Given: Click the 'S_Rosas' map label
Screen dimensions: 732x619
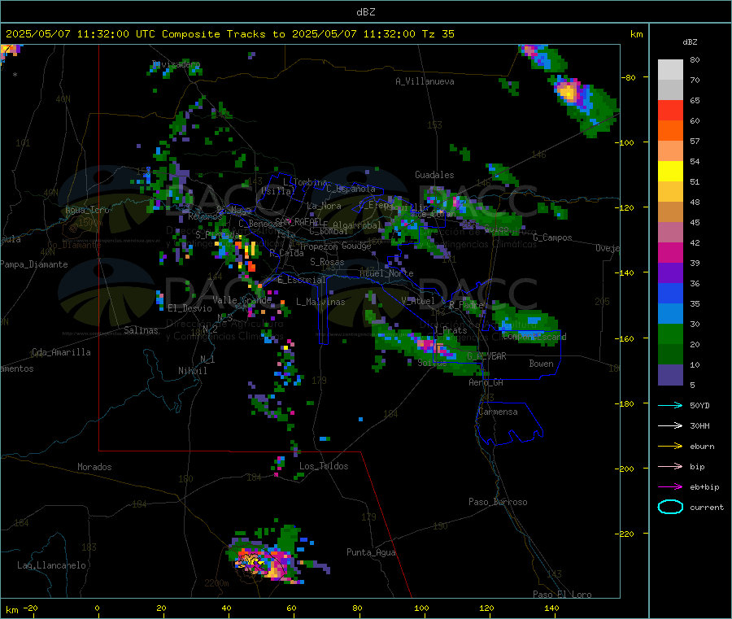Looking at the screenshot, I should [327, 262].
